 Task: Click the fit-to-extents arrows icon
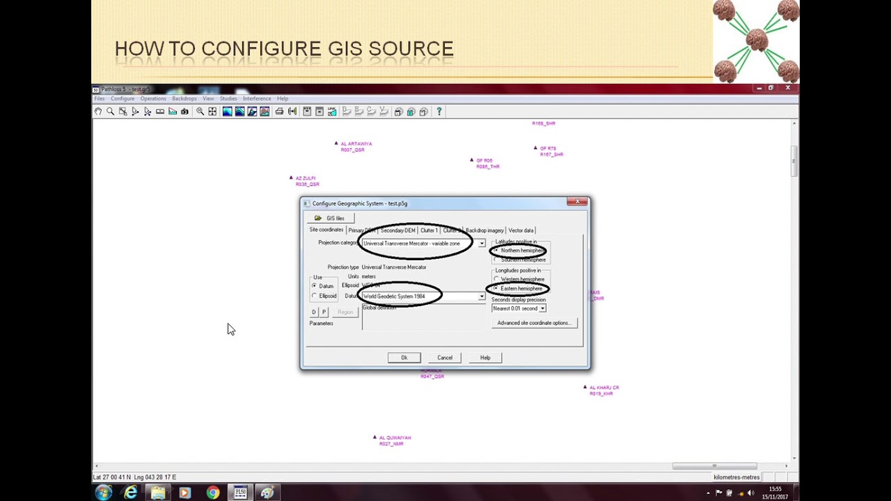pos(212,111)
